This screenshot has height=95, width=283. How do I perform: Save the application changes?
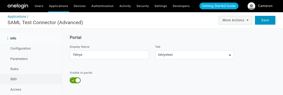[265, 20]
